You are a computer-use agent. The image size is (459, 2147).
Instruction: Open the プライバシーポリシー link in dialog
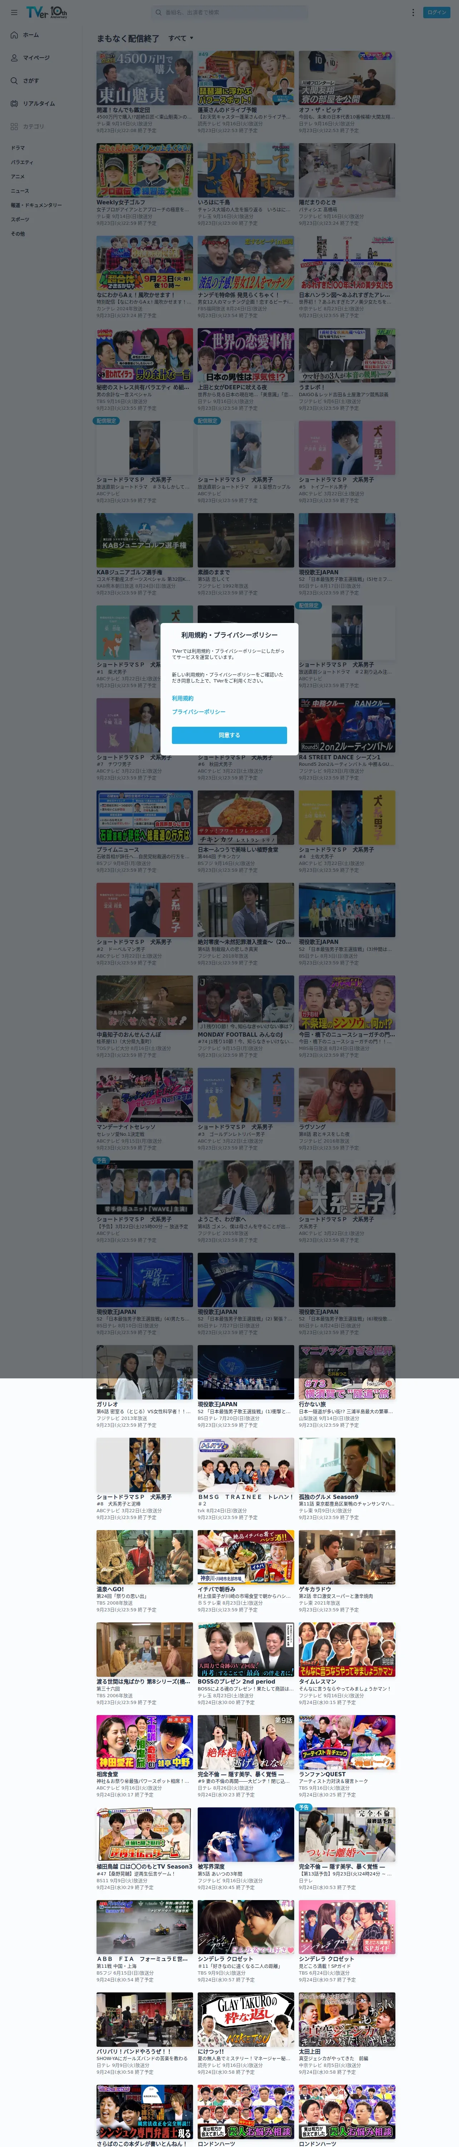(198, 712)
